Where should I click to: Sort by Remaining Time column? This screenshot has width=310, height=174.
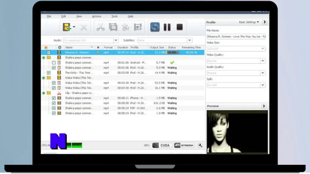point(191,47)
